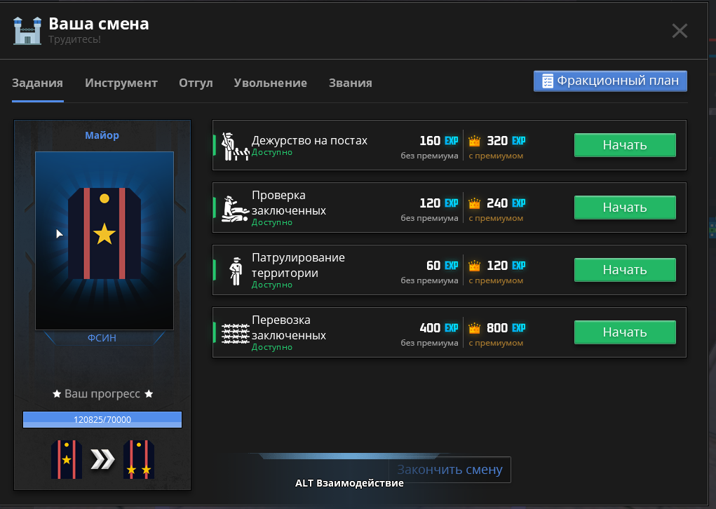Click Закончить смену to end shift
Screen dimensions: 716x509
[x=450, y=470]
